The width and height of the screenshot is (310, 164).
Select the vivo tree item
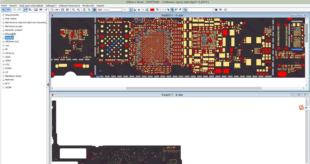pyautogui.click(x=7, y=45)
